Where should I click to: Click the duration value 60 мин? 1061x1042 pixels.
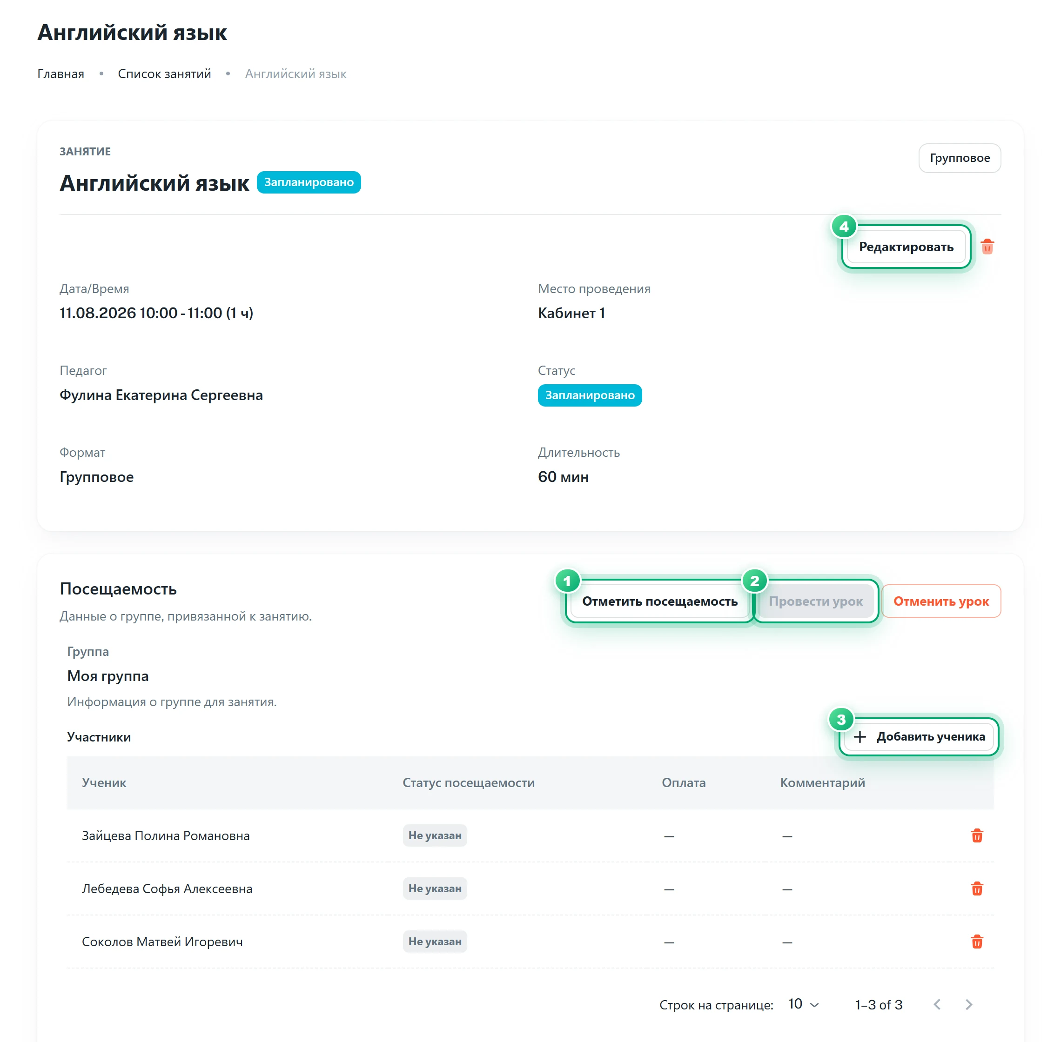(563, 477)
